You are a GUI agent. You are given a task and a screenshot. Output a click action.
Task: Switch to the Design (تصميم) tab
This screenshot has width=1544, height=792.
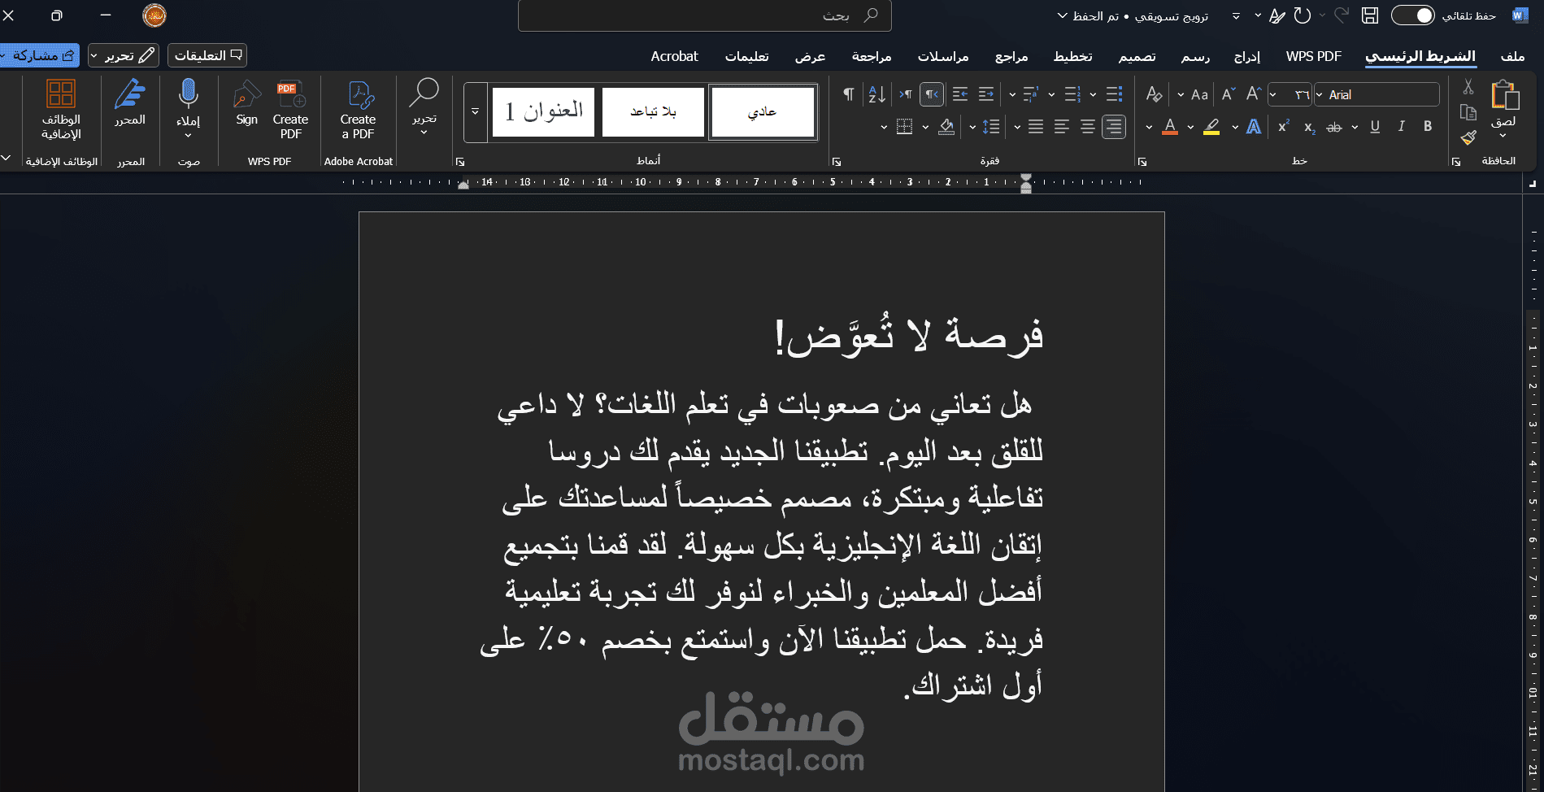coord(1137,56)
